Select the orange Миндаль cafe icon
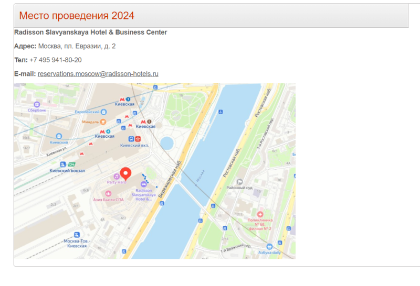This screenshot has height=286, width=420. pos(103,122)
